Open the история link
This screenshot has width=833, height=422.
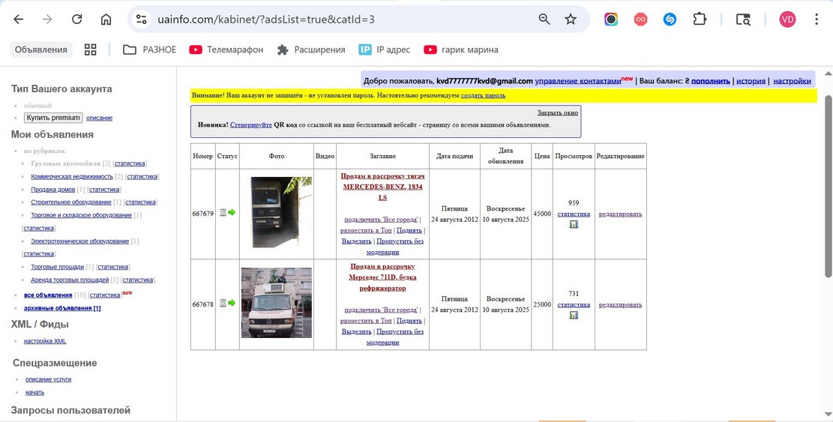pyautogui.click(x=751, y=81)
